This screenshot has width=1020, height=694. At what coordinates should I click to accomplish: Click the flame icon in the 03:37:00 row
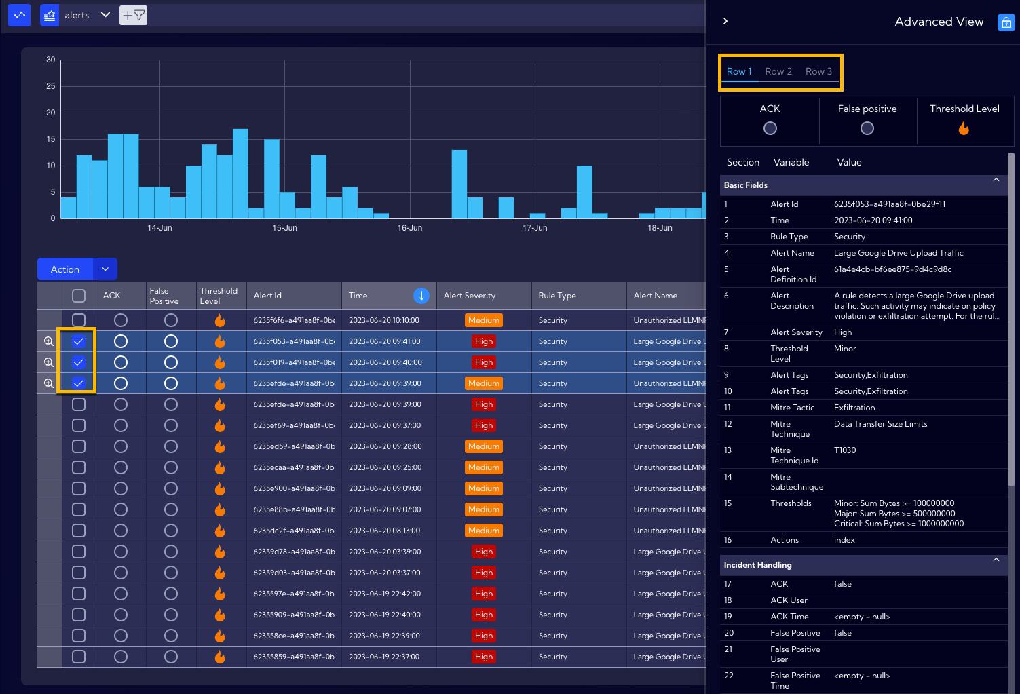click(x=220, y=573)
